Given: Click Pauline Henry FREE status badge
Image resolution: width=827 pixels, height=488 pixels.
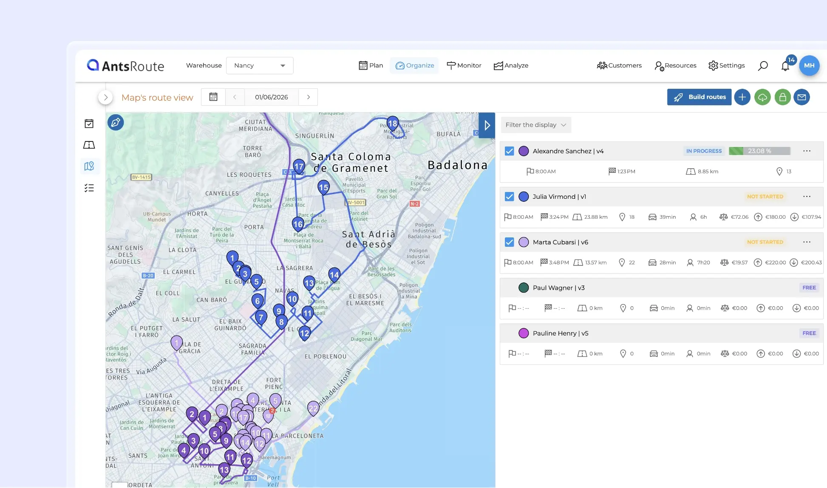Looking at the screenshot, I should point(809,333).
